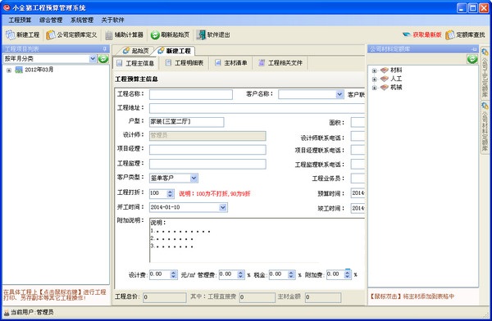Click the 竣工时间 date field
Image resolution: width=492 pixels, height=321 pixels.
358,208
